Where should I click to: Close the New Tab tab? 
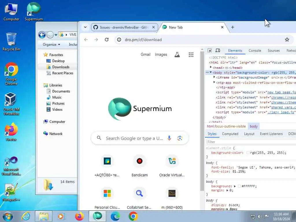[x=222, y=27]
